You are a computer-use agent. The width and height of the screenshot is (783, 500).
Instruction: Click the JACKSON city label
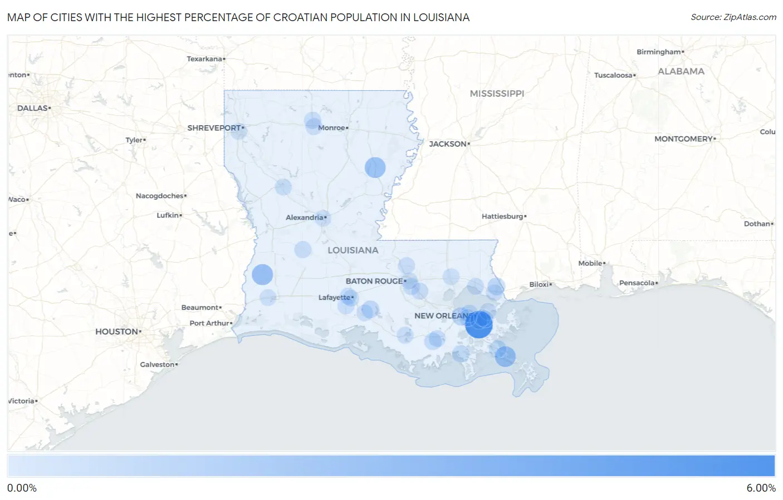[448, 144]
